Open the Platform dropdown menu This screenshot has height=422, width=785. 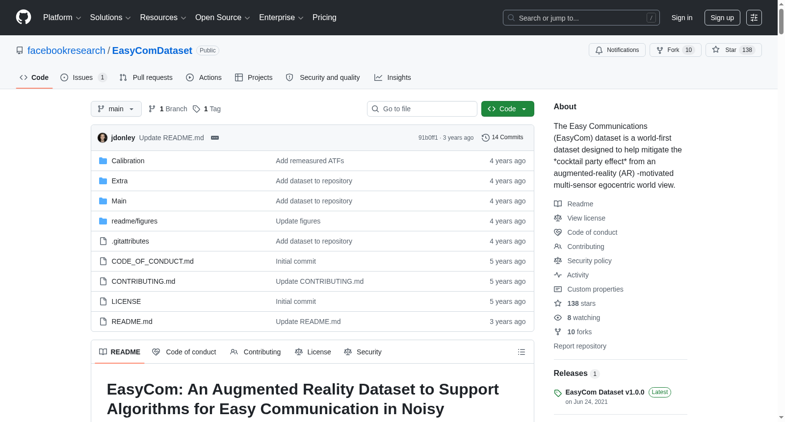62,18
